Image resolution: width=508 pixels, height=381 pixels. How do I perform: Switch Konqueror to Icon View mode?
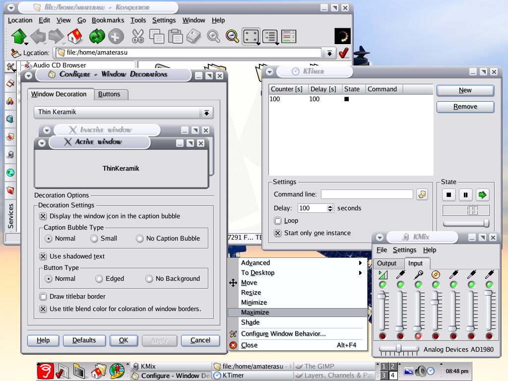click(x=251, y=36)
